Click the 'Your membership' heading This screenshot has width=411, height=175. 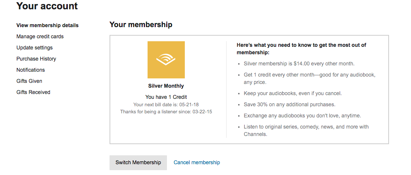coord(141,25)
